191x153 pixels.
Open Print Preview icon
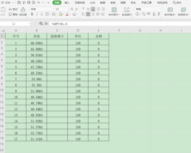(x=34, y=3)
